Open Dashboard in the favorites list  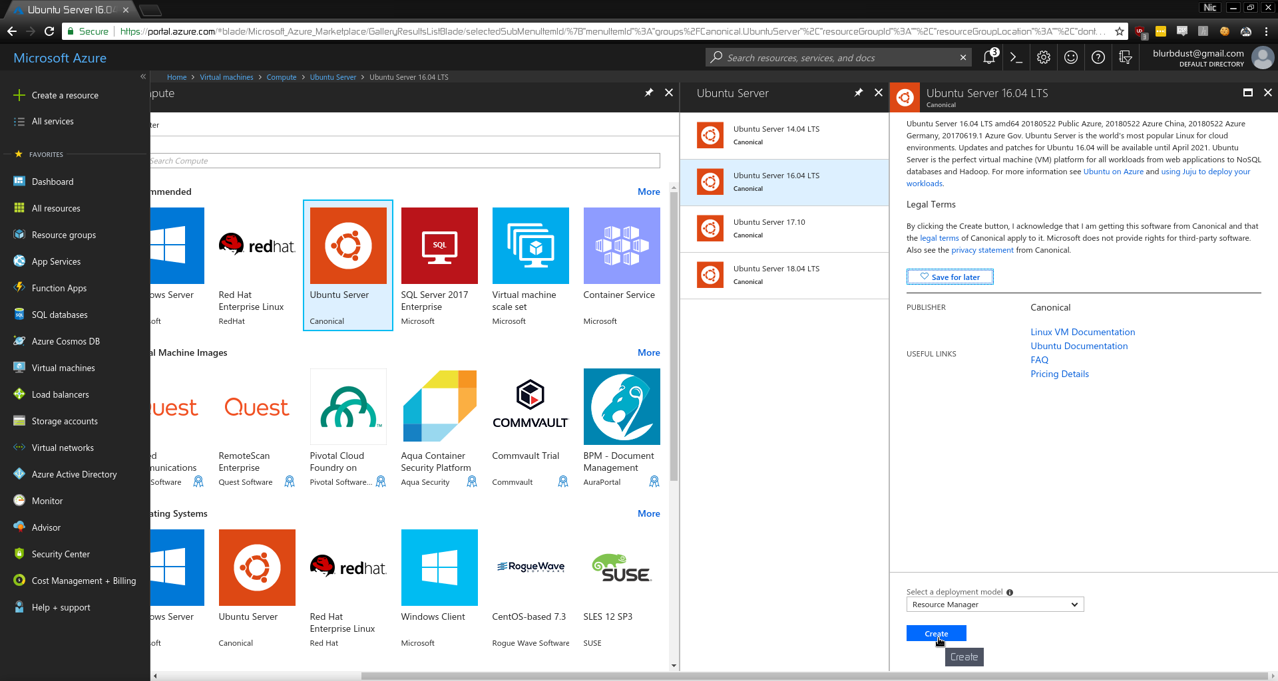(53, 182)
